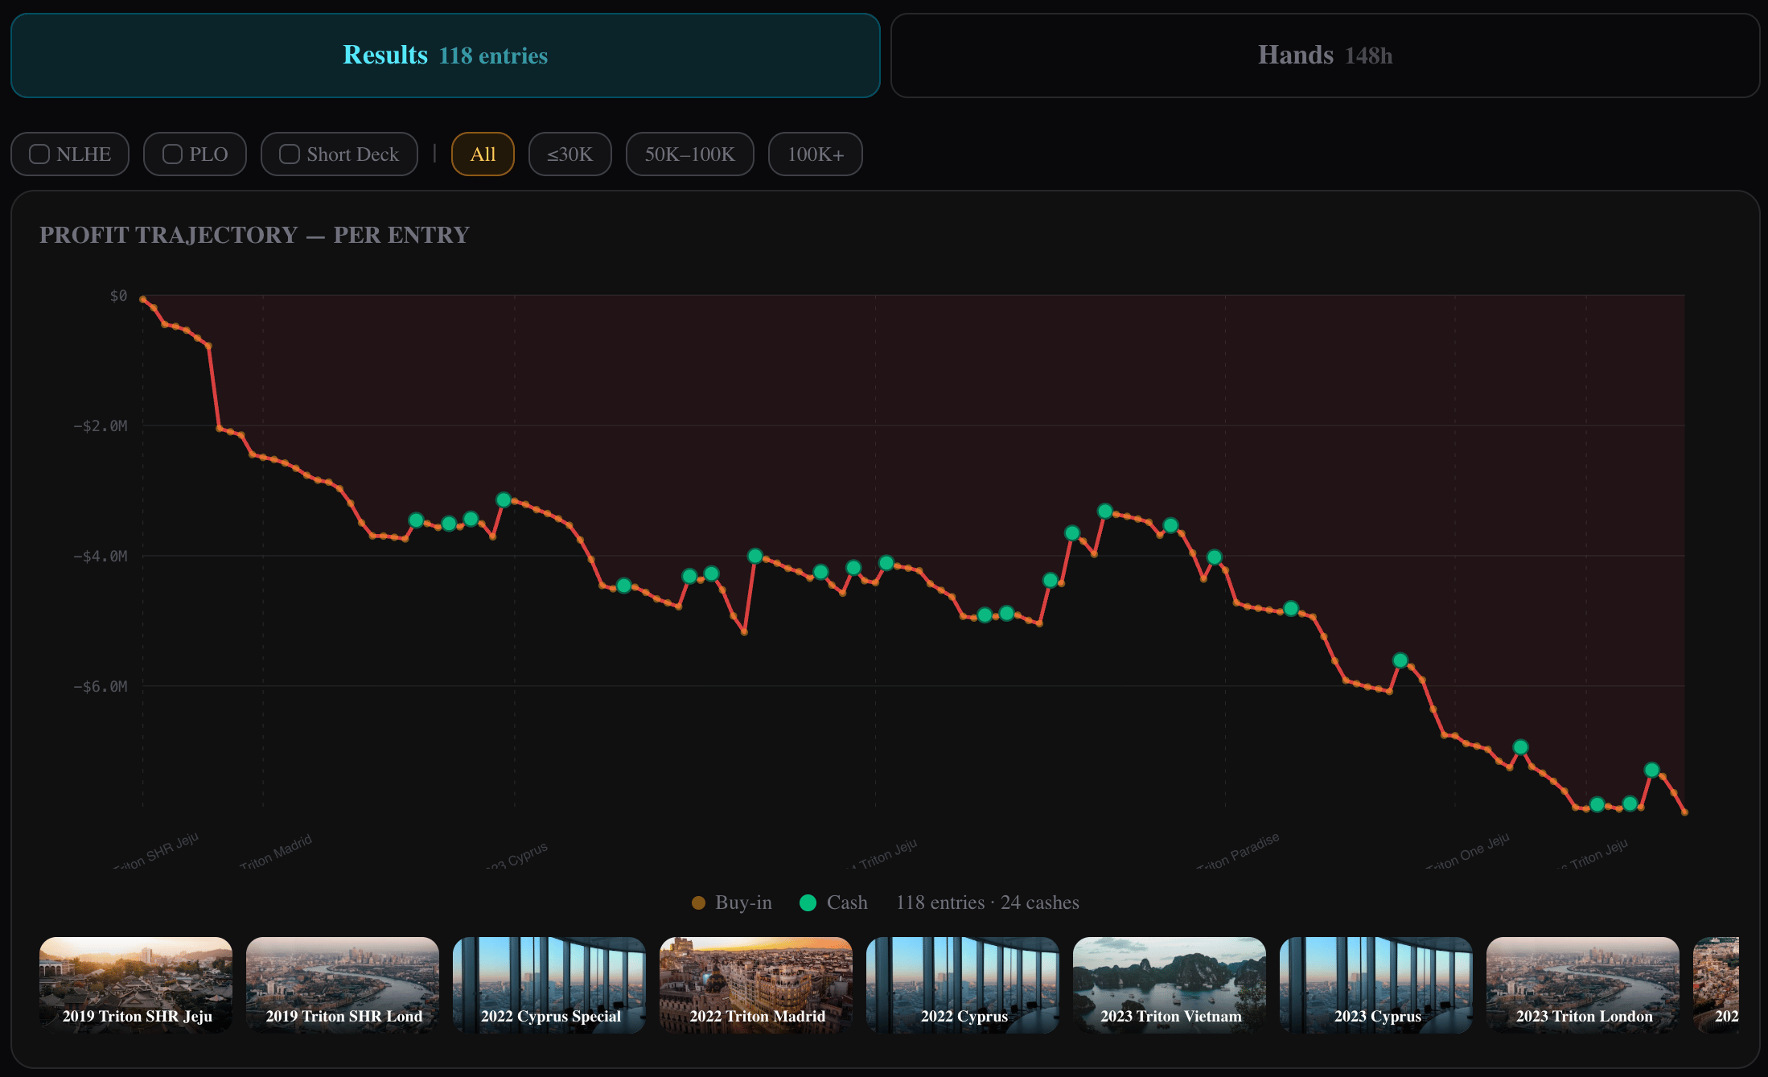Switch to the Results tab
This screenshot has width=1768, height=1077.
pyautogui.click(x=445, y=55)
